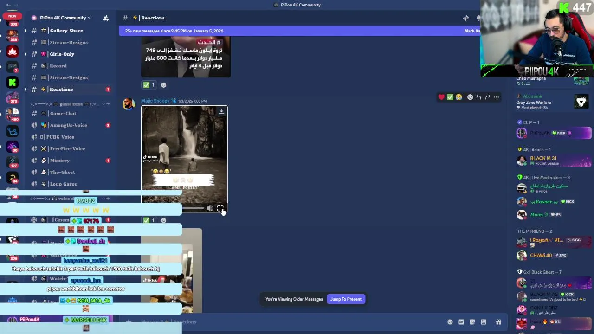
Task: Open emoji picker in message bar
Action: tap(450, 322)
